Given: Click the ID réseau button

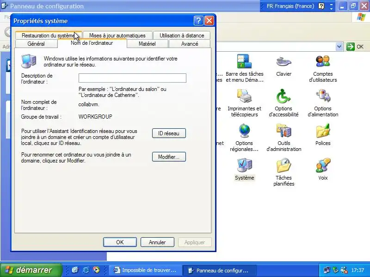Looking at the screenshot, I should click(x=169, y=133).
